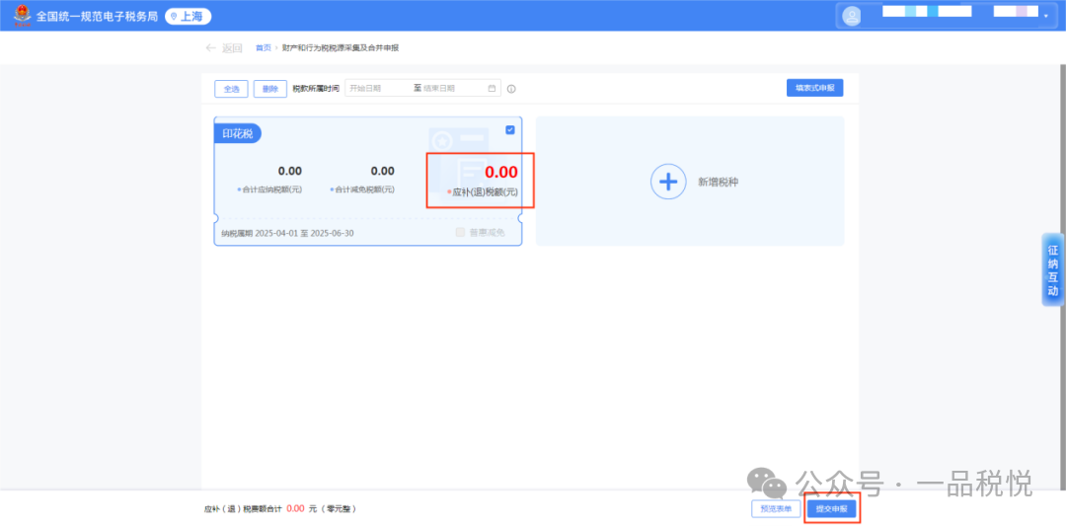The image size is (1066, 526).
Task: Open the 上海 region selector
Action: tap(188, 17)
